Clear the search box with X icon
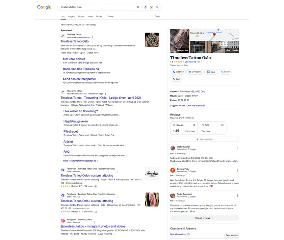284x240 pixels. click(138, 7)
